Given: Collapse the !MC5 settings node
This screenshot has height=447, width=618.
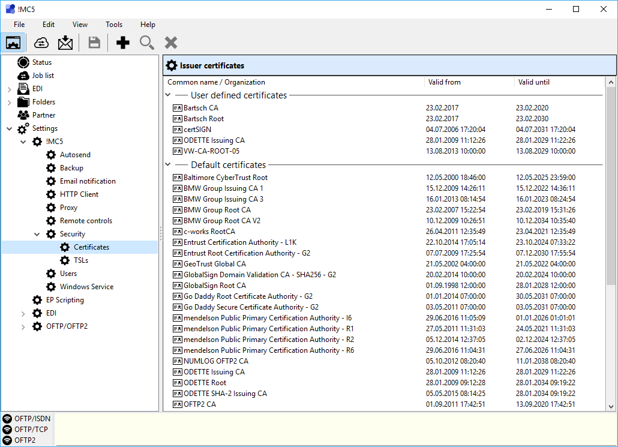Looking at the screenshot, I should pyautogui.click(x=23, y=142).
